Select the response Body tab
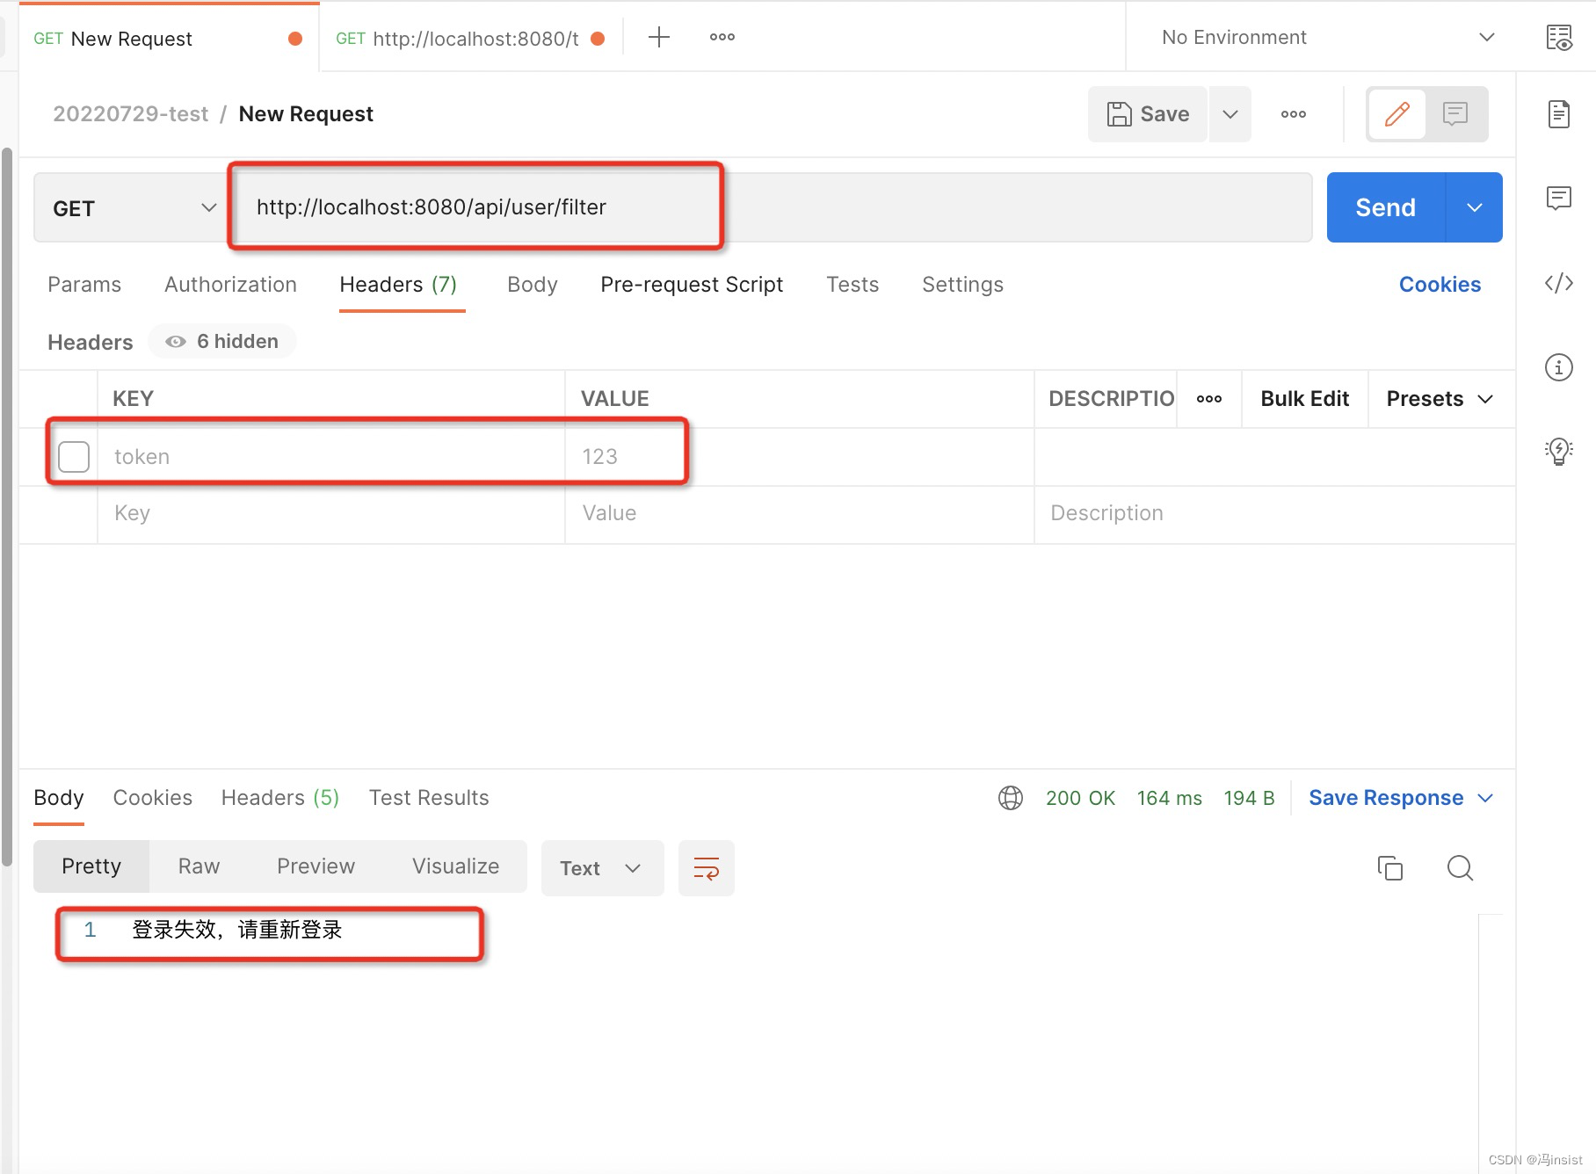The image size is (1596, 1174). 59,798
